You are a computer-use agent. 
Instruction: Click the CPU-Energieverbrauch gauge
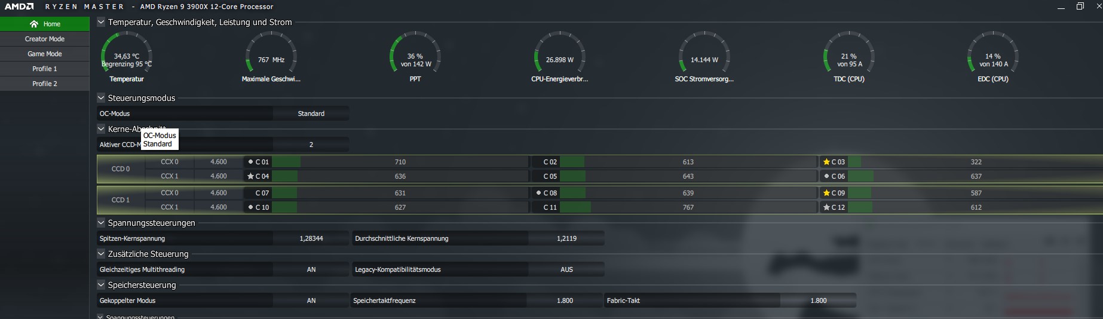point(560,57)
